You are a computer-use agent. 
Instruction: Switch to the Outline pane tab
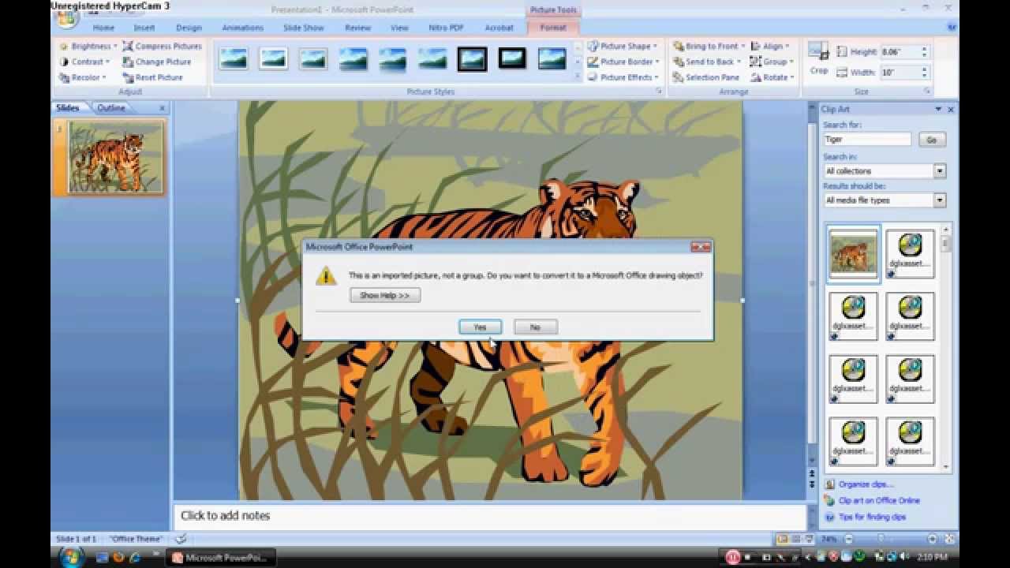[111, 108]
